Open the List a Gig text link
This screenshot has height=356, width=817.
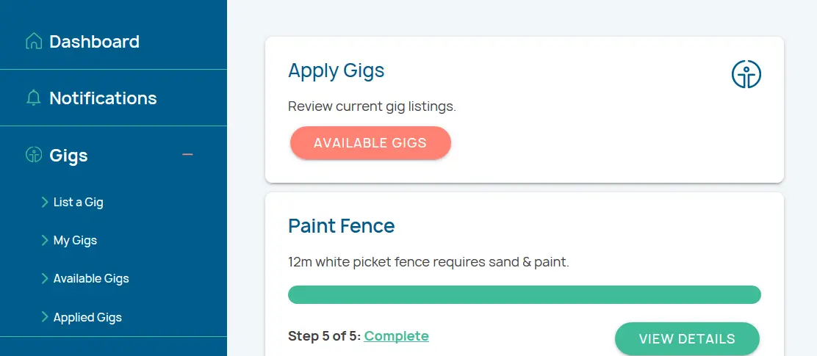(x=79, y=202)
